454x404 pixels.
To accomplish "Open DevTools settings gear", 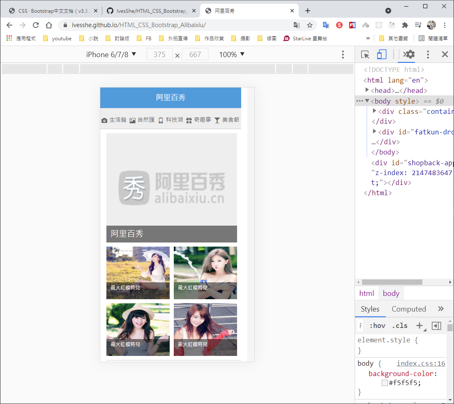I will coord(410,54).
